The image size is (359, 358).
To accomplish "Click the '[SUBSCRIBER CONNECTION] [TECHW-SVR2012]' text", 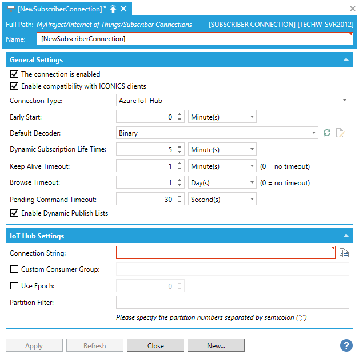I will click(x=281, y=25).
